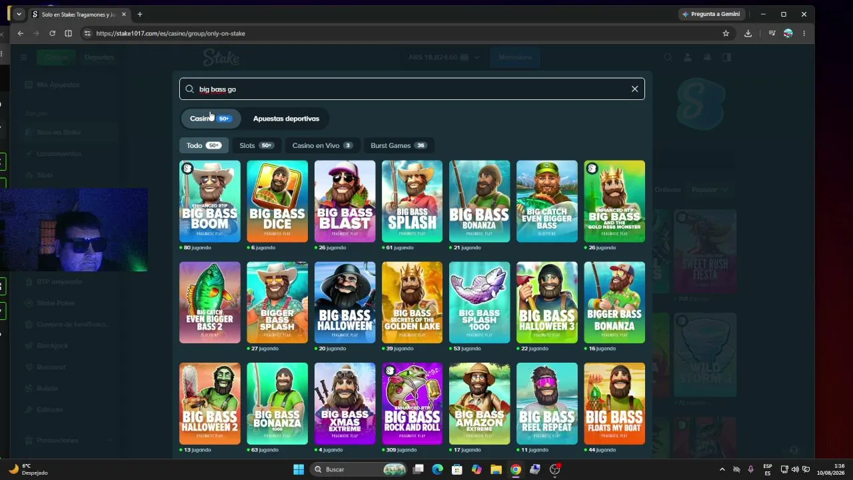Open the Big Bass Bonanza game

pyautogui.click(x=480, y=201)
